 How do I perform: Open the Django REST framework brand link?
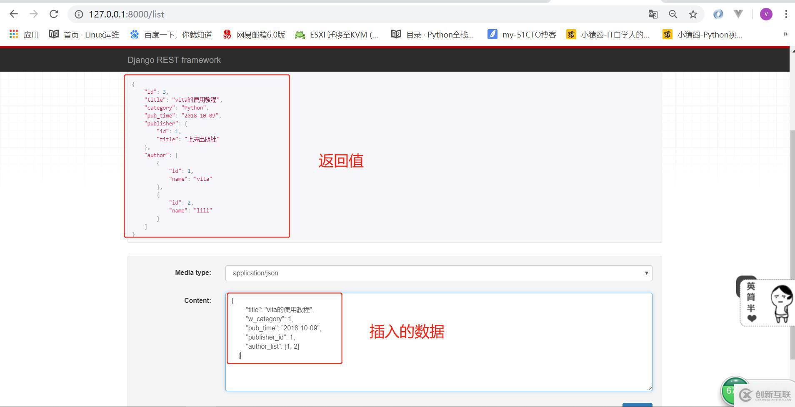pyautogui.click(x=174, y=60)
